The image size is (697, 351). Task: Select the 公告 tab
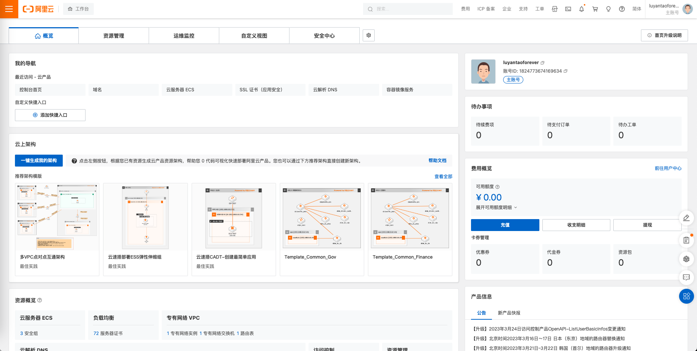click(x=481, y=313)
